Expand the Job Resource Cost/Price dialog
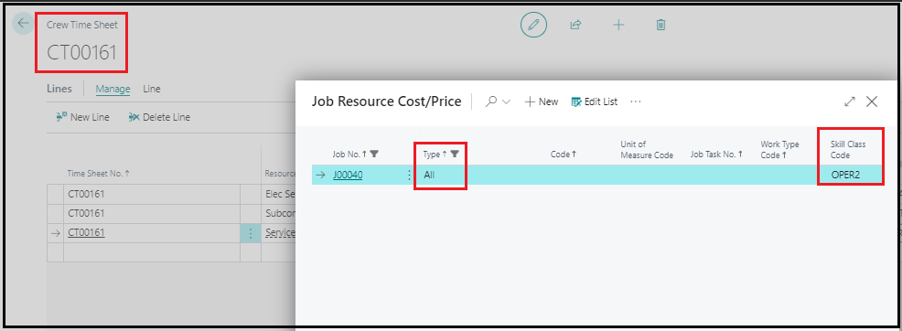Screen dimensions: 902x331 tap(850, 101)
